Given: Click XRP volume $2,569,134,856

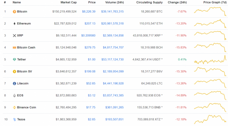Looking at the screenshot, I should click(x=113, y=35).
